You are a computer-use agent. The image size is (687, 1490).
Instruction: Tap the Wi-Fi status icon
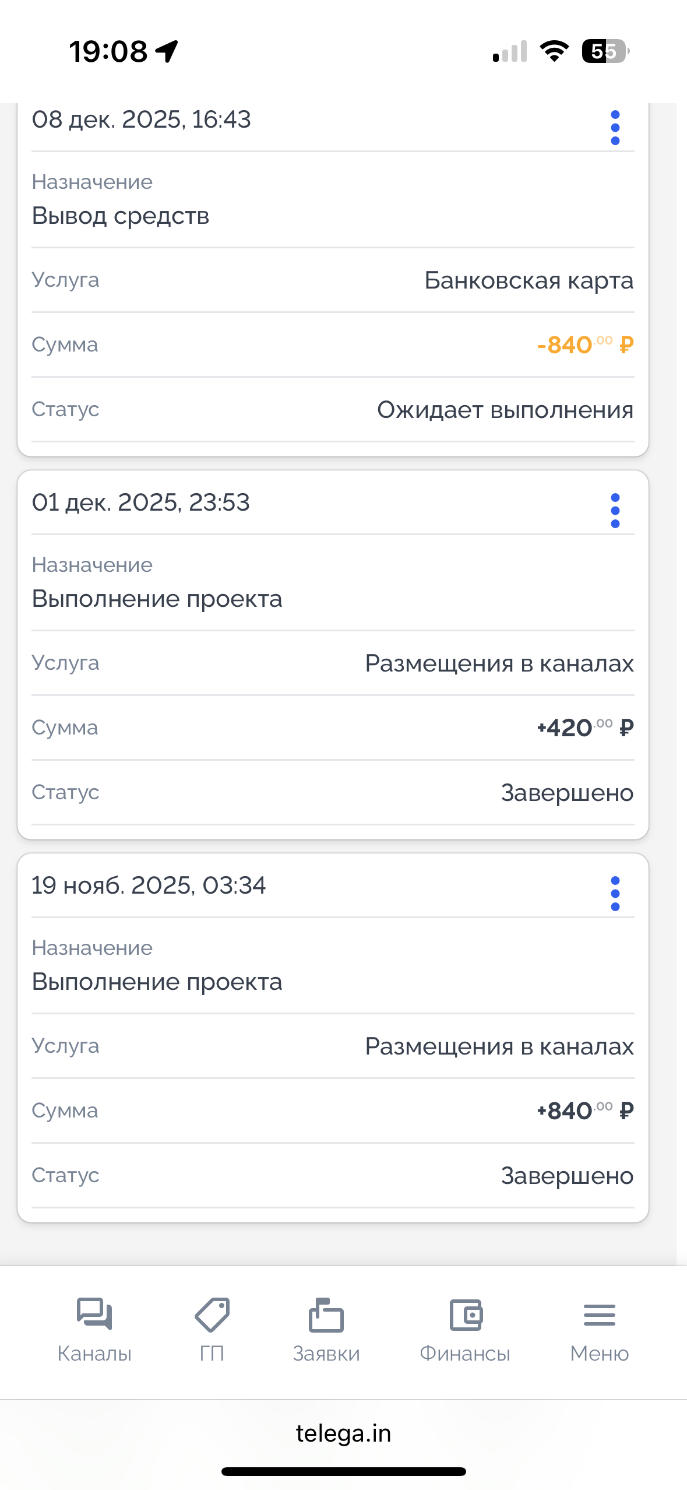click(554, 51)
